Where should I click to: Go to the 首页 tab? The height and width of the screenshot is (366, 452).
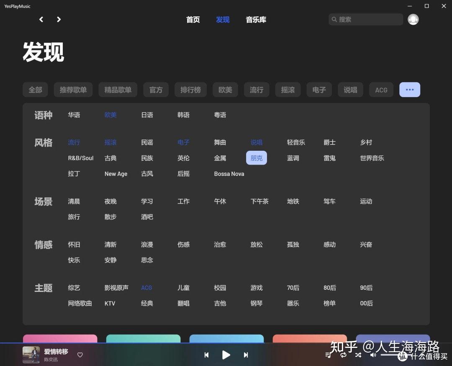pos(193,19)
